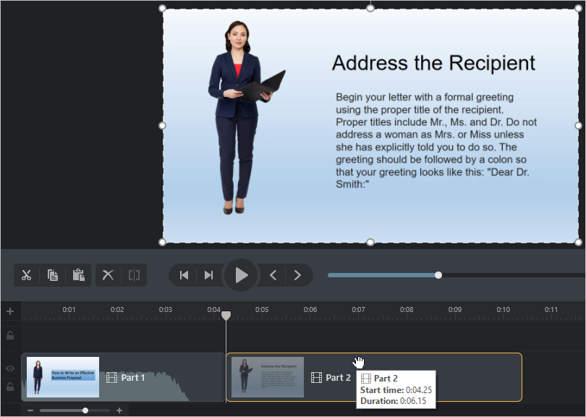Click the split clip bracket icon

(x=134, y=275)
